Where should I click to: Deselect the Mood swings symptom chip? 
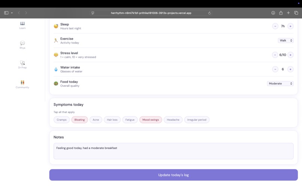(151, 120)
